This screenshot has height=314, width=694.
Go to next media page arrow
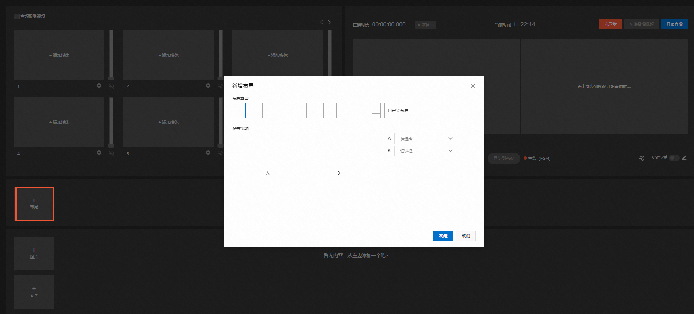tap(329, 22)
